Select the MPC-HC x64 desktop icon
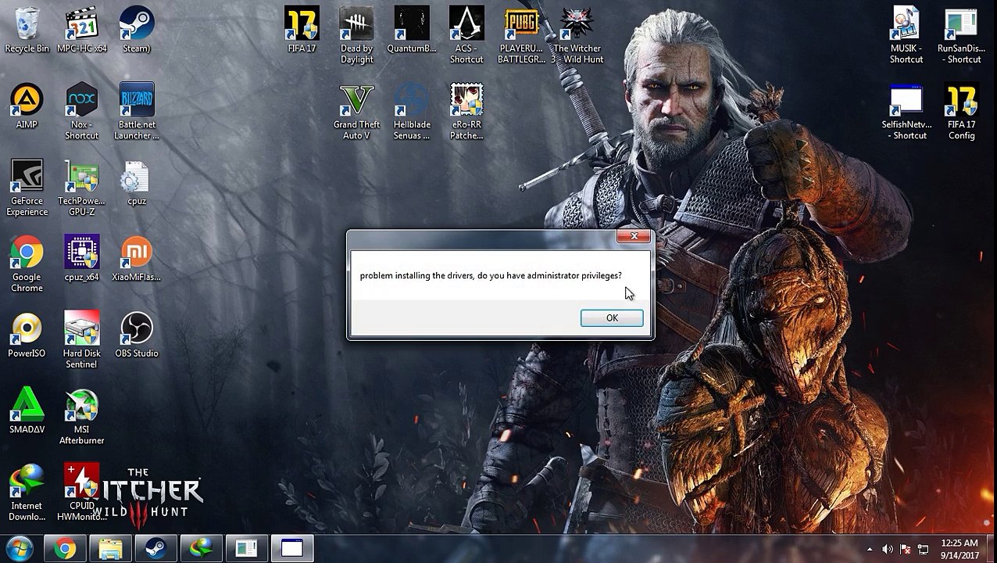Screen dimensions: 997x563 click(82, 30)
